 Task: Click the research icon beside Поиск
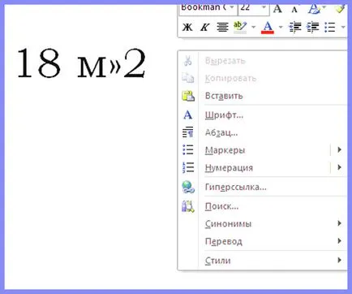coord(188,206)
